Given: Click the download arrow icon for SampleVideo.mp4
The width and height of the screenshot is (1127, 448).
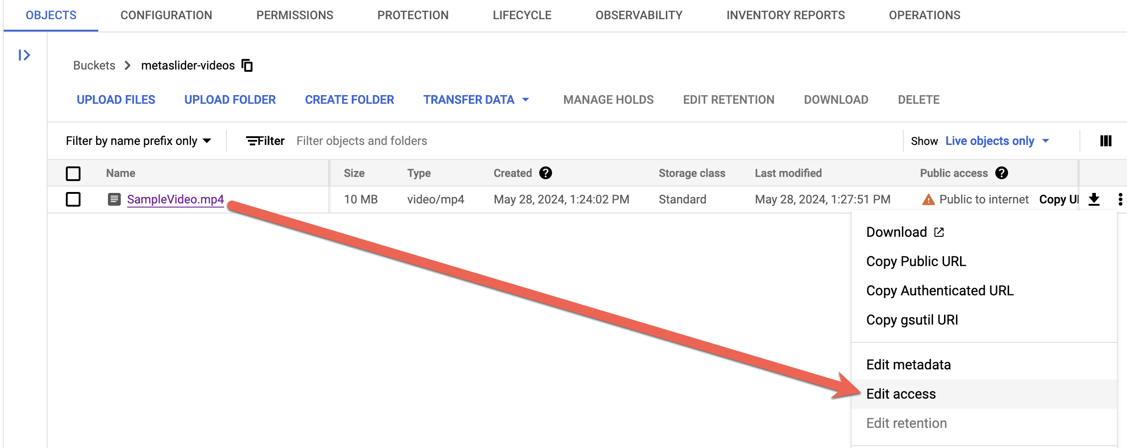Looking at the screenshot, I should [1094, 199].
